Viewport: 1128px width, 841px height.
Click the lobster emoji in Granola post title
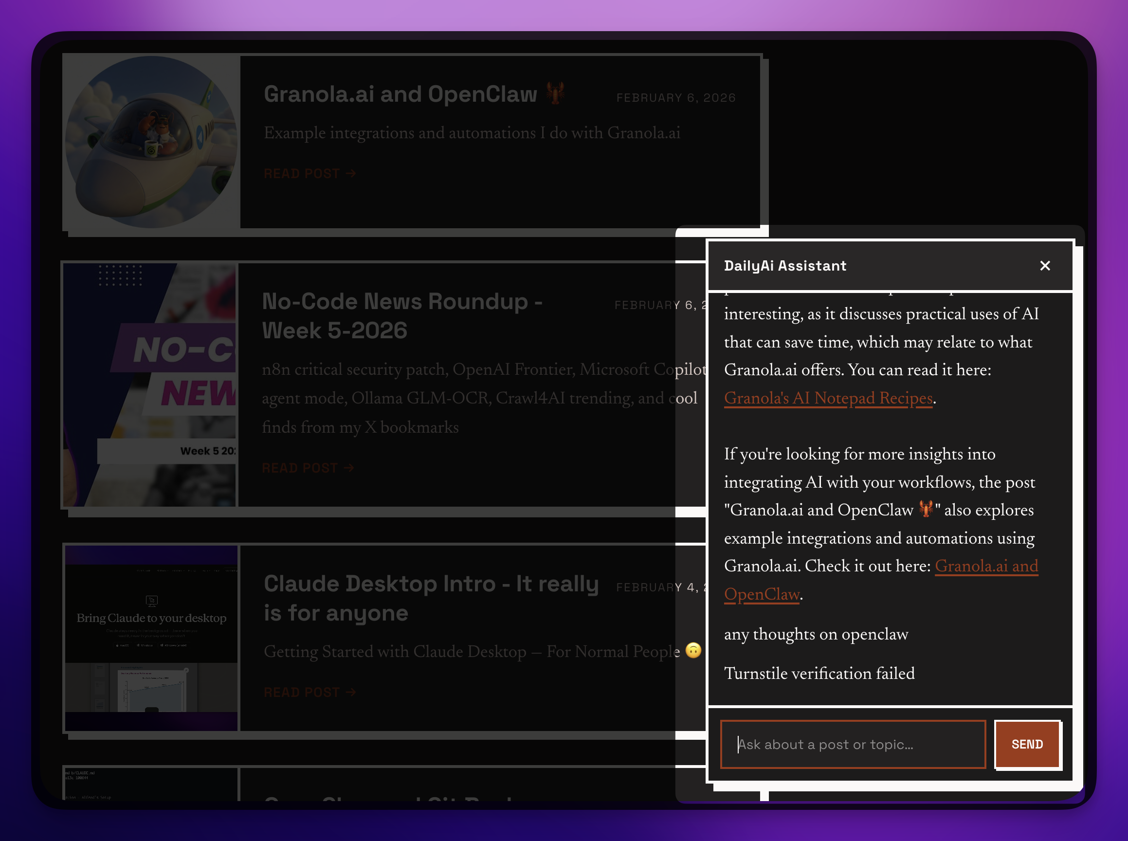(x=555, y=93)
